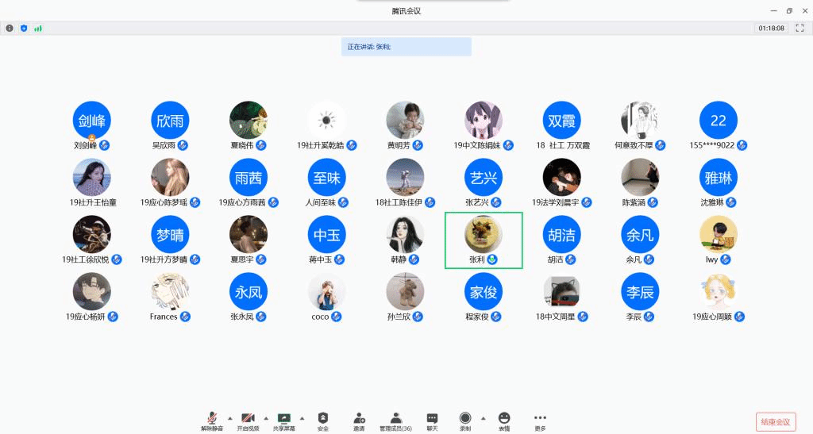Click the meeting timer 01:18:08

[x=771, y=28]
